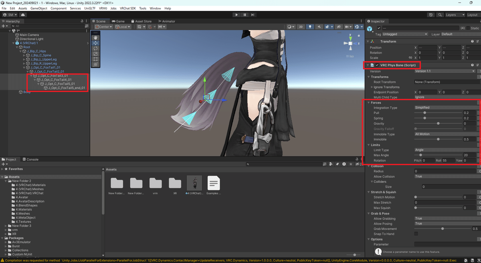
Task: Click the Project search by type icon
Action: 331,164
